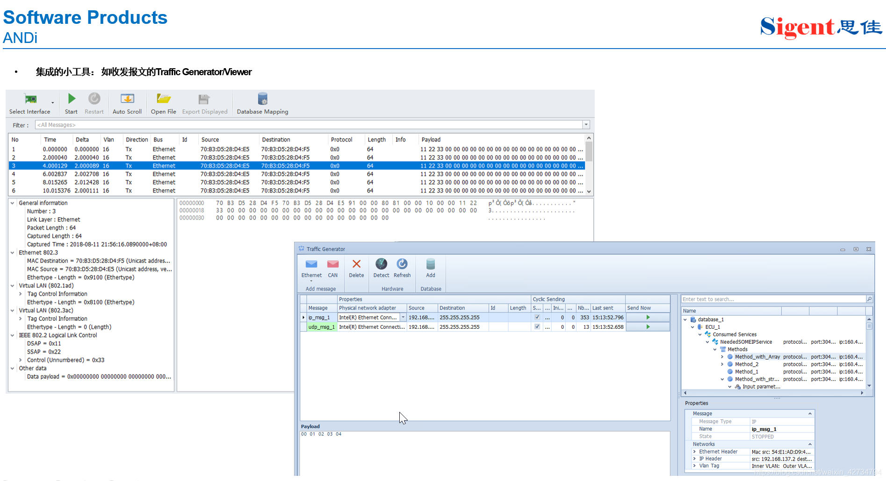Click right arrow of database tree horizontal scrollbar
The width and height of the screenshot is (886, 481).
click(862, 393)
